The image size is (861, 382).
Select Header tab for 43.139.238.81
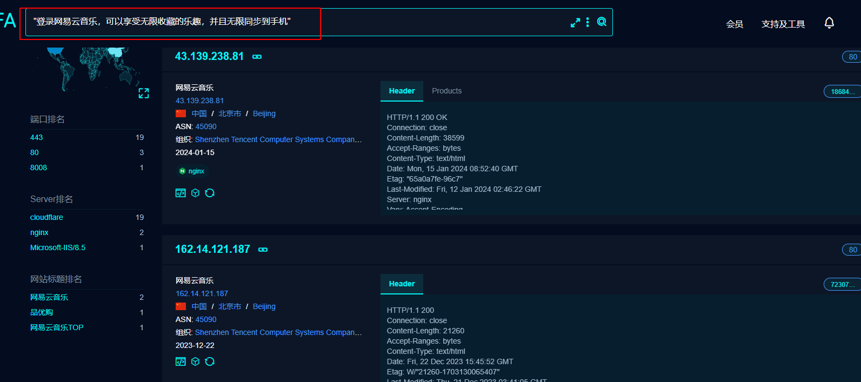pyautogui.click(x=402, y=91)
